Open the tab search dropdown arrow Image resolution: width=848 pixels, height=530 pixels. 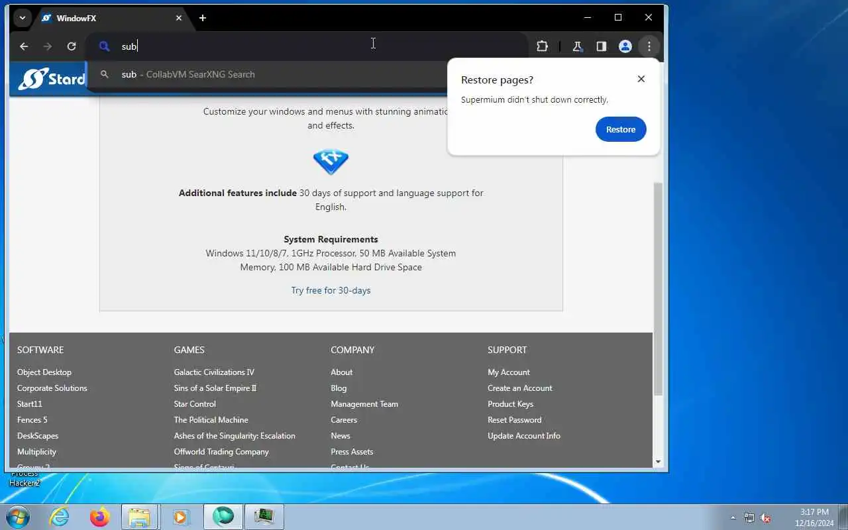pyautogui.click(x=22, y=18)
